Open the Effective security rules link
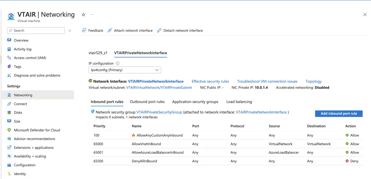This screenshot has height=179, width=371. 210,81
